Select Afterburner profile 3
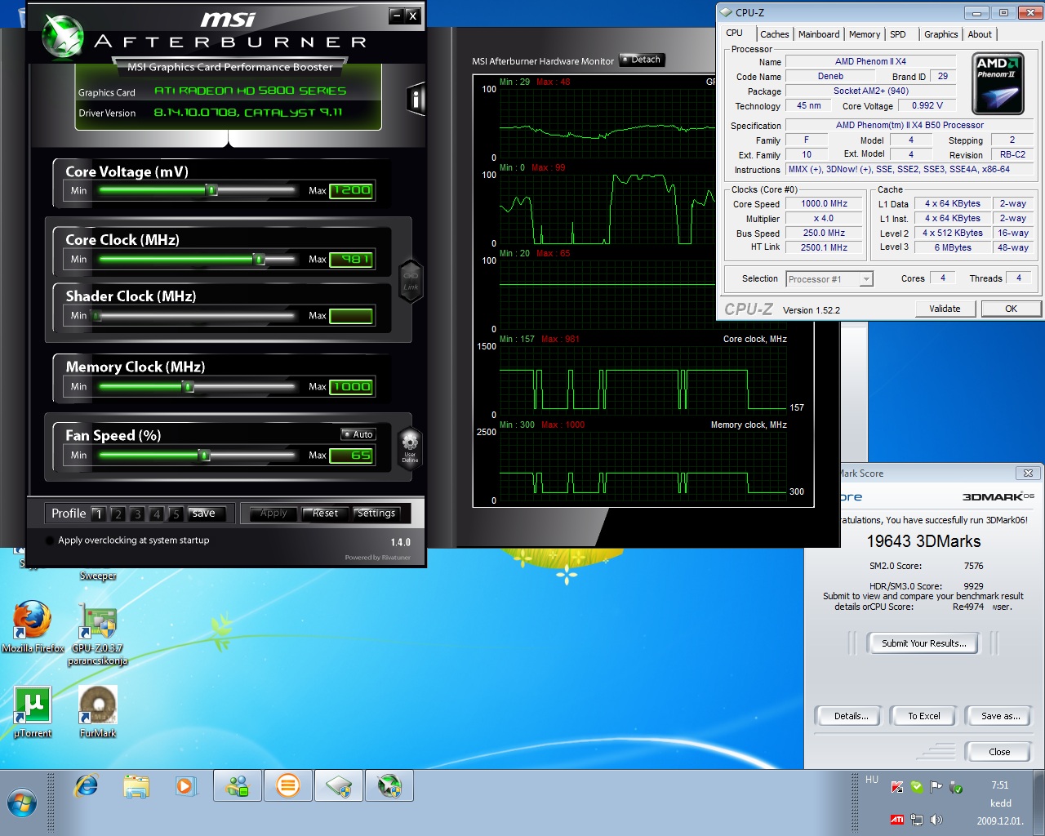Image resolution: width=1045 pixels, height=836 pixels. point(137,514)
